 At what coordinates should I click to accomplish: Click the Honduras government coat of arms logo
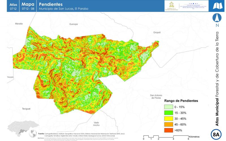tap(171, 6)
